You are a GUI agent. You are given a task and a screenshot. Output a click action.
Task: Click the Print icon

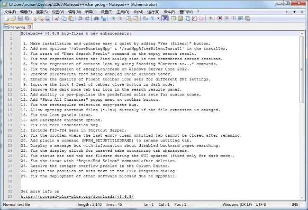(x=48, y=18)
